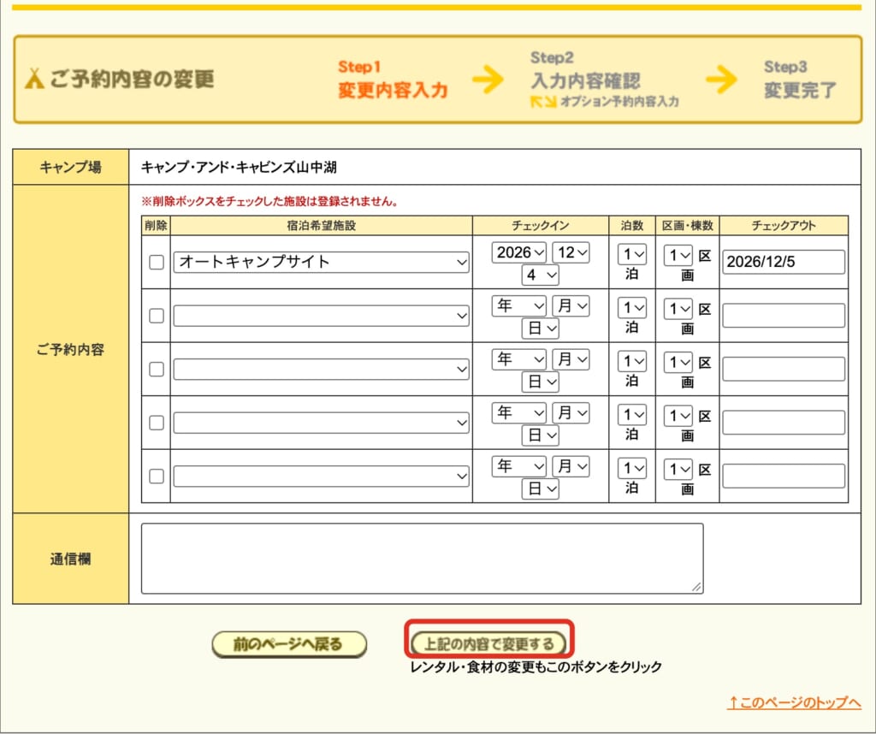Click the 前のページへ戻る button

click(x=289, y=645)
